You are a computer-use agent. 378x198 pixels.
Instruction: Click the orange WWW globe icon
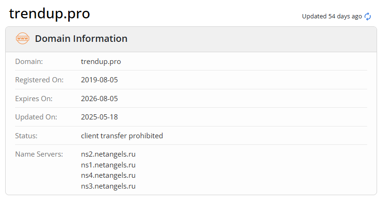[x=23, y=39]
